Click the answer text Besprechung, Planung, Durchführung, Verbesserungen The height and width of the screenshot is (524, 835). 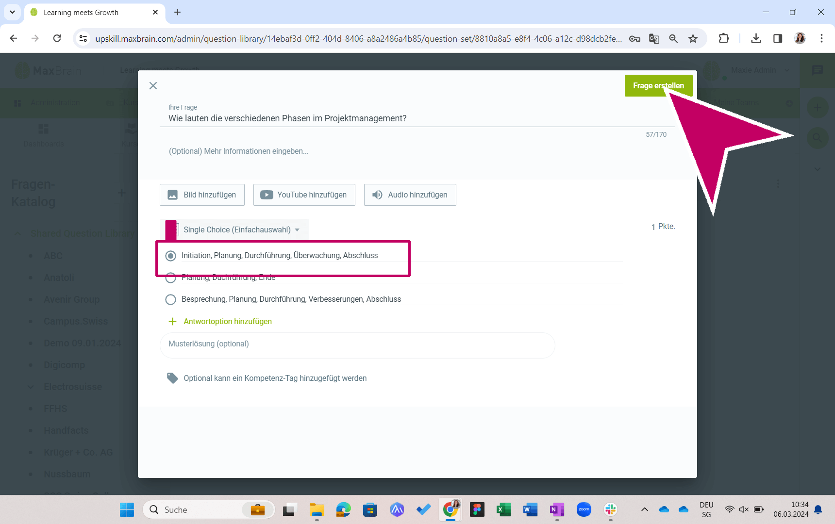click(x=291, y=299)
